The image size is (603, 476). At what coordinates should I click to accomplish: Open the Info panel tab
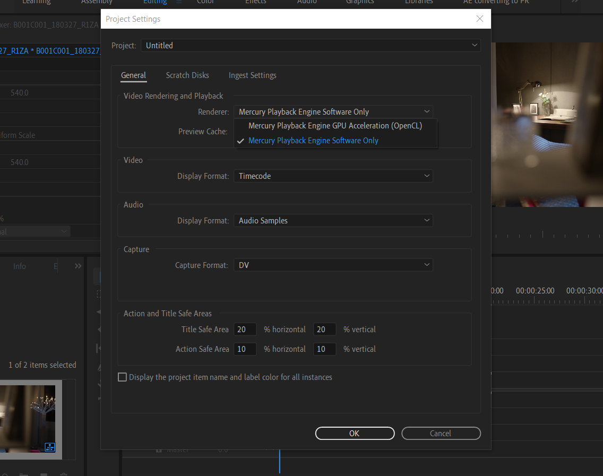point(20,266)
